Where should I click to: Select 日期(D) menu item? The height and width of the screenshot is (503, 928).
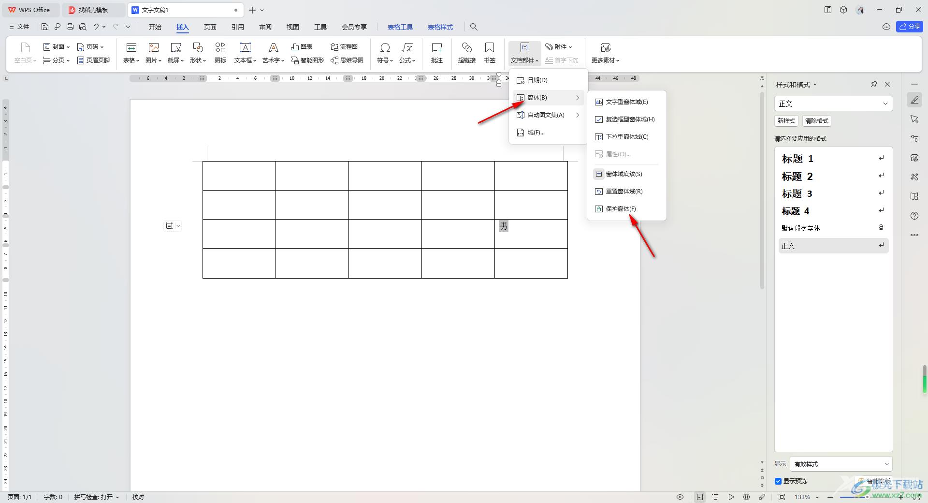pyautogui.click(x=548, y=80)
